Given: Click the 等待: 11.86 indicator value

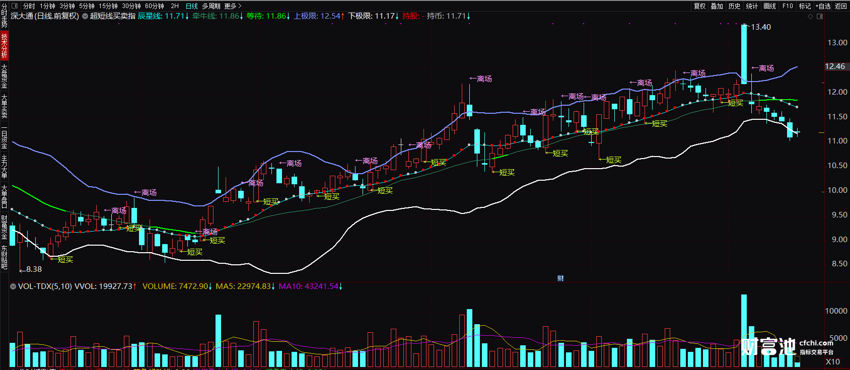Looking at the screenshot, I should (268, 16).
